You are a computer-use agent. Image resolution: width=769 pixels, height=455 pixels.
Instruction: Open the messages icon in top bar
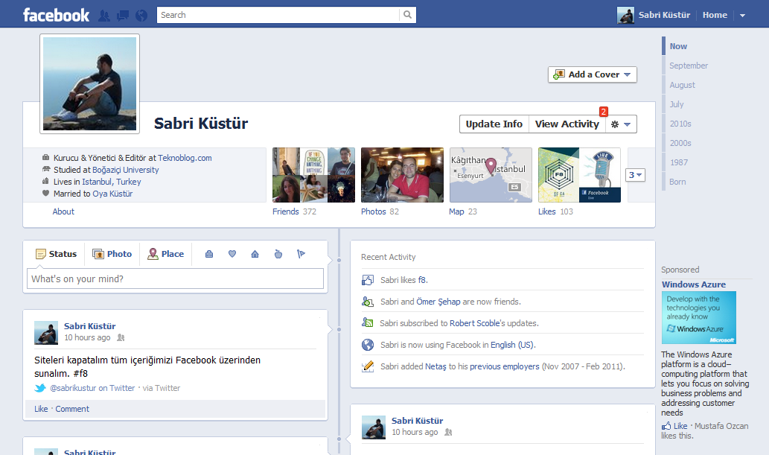tap(123, 16)
